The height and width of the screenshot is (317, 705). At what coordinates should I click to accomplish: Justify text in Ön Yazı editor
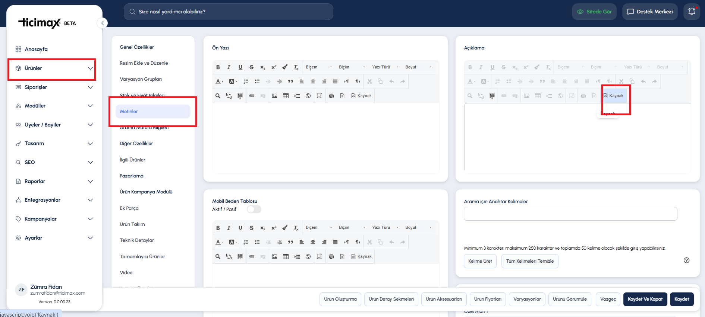point(335,81)
